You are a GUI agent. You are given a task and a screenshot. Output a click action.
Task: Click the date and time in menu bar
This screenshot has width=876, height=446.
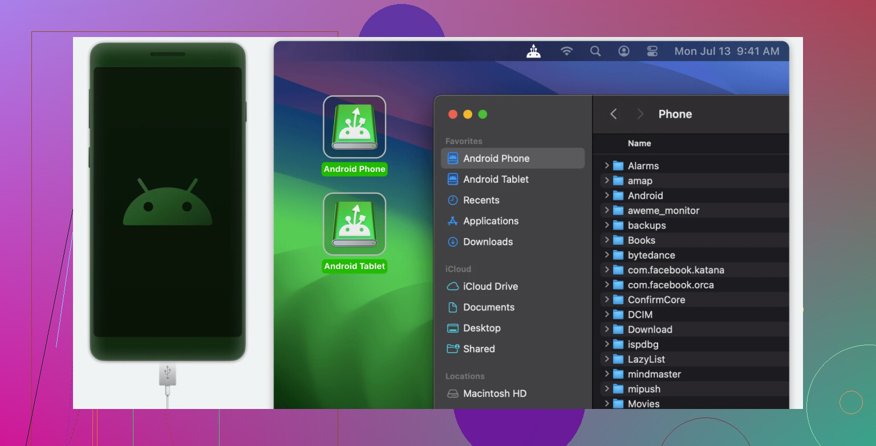pyautogui.click(x=727, y=51)
